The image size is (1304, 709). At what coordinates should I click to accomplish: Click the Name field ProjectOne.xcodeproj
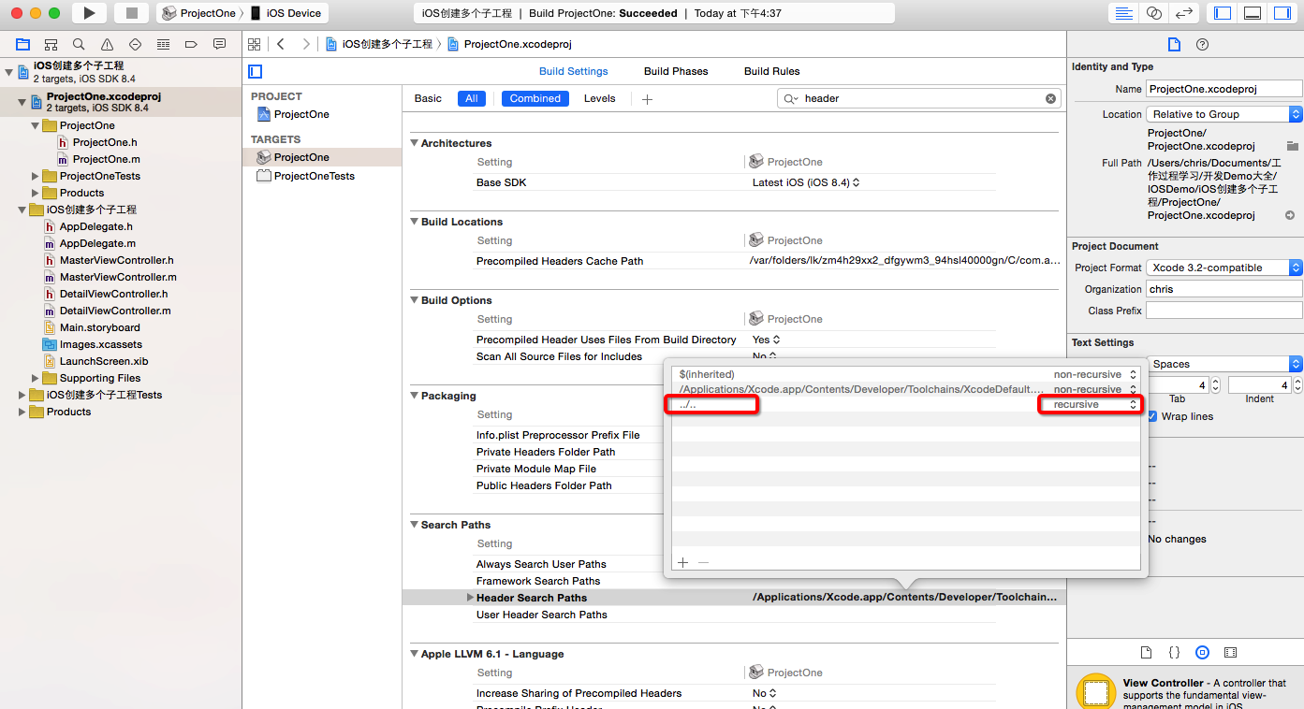[1224, 89]
